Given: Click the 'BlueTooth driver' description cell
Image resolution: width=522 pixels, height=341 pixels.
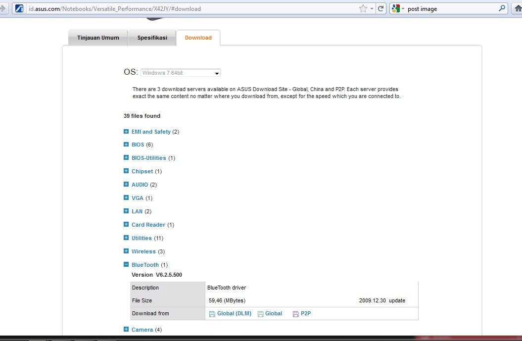Looking at the screenshot, I should coord(227,288).
